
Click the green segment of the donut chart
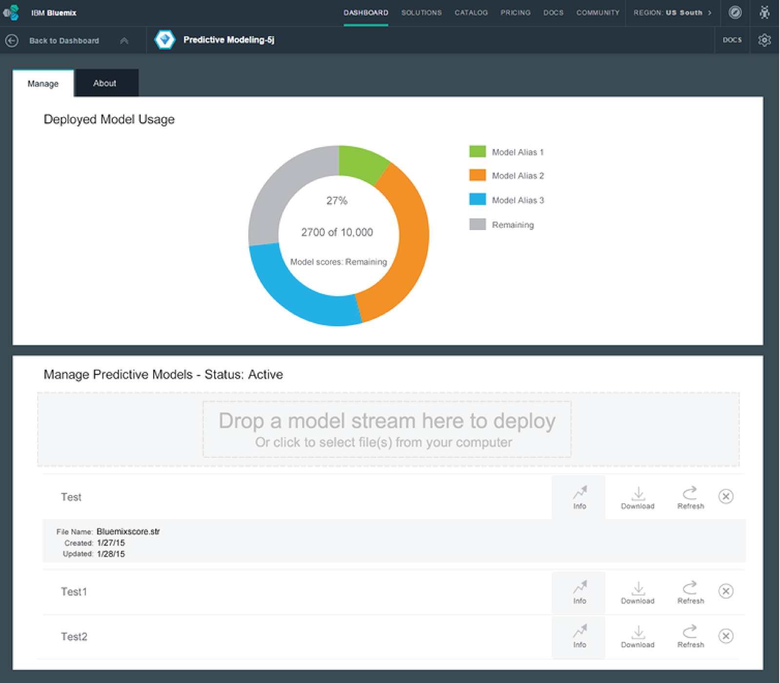coord(362,163)
